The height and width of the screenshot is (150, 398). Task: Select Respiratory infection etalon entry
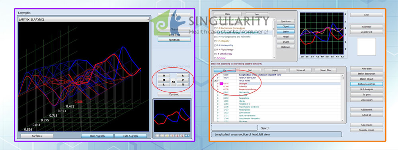[248, 90]
